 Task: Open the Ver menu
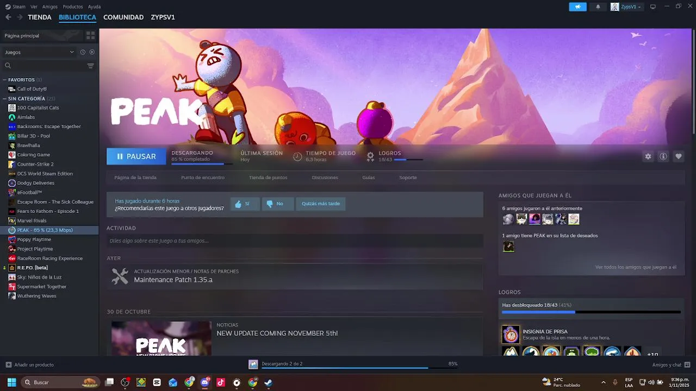coord(34,7)
